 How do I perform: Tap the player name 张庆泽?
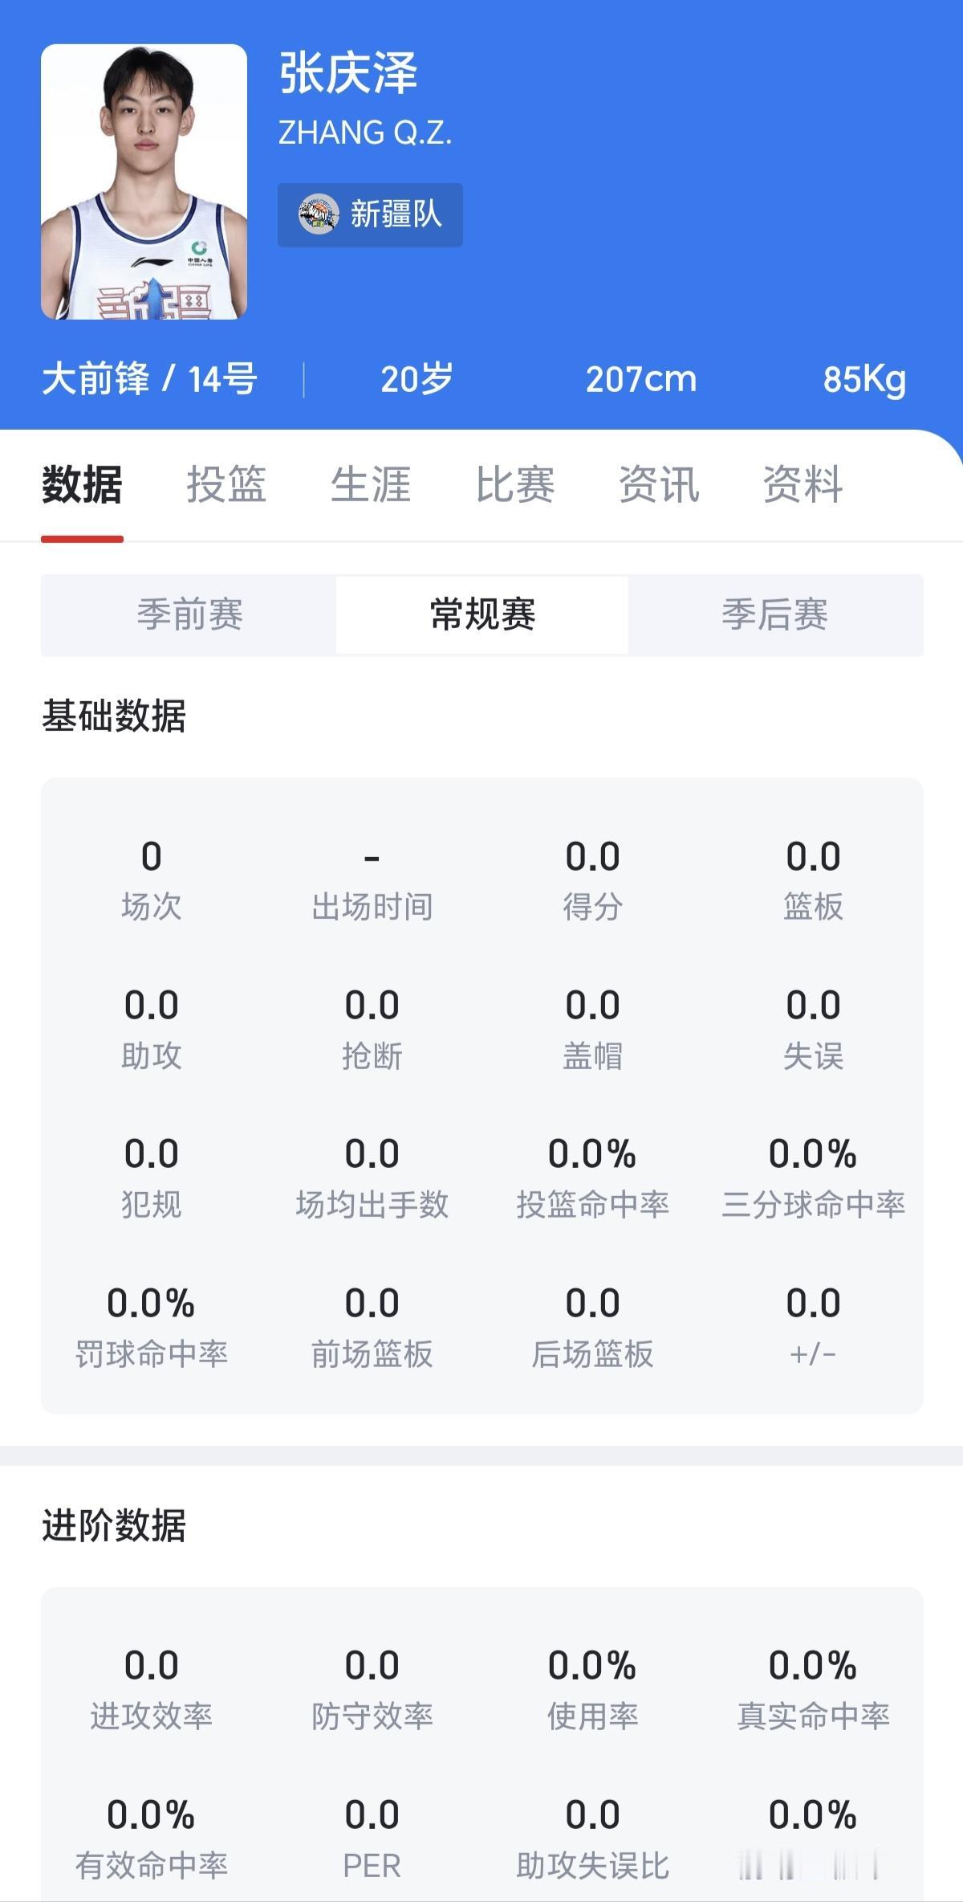[x=348, y=73]
